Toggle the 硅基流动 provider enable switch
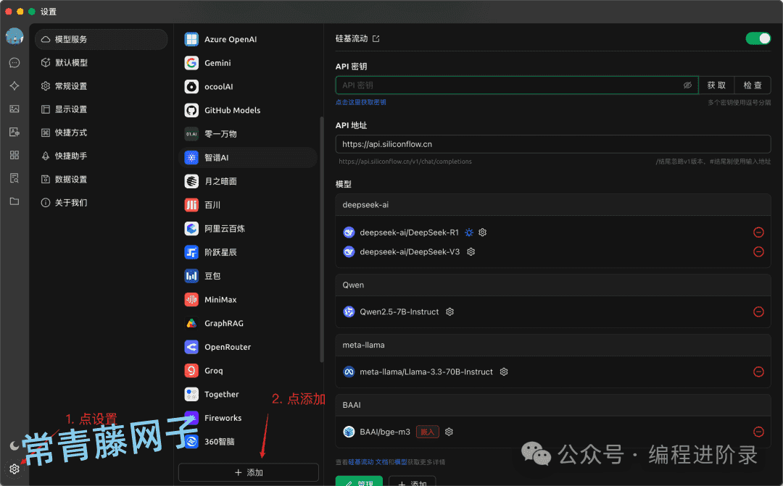The width and height of the screenshot is (783, 486). pyautogui.click(x=758, y=38)
